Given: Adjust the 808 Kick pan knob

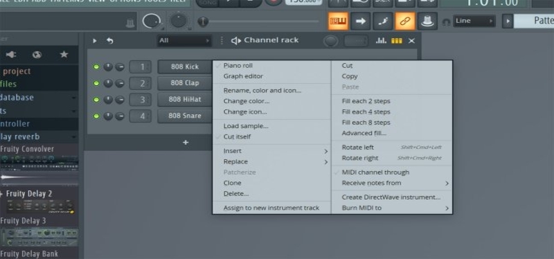Looking at the screenshot, I should 108,66.
